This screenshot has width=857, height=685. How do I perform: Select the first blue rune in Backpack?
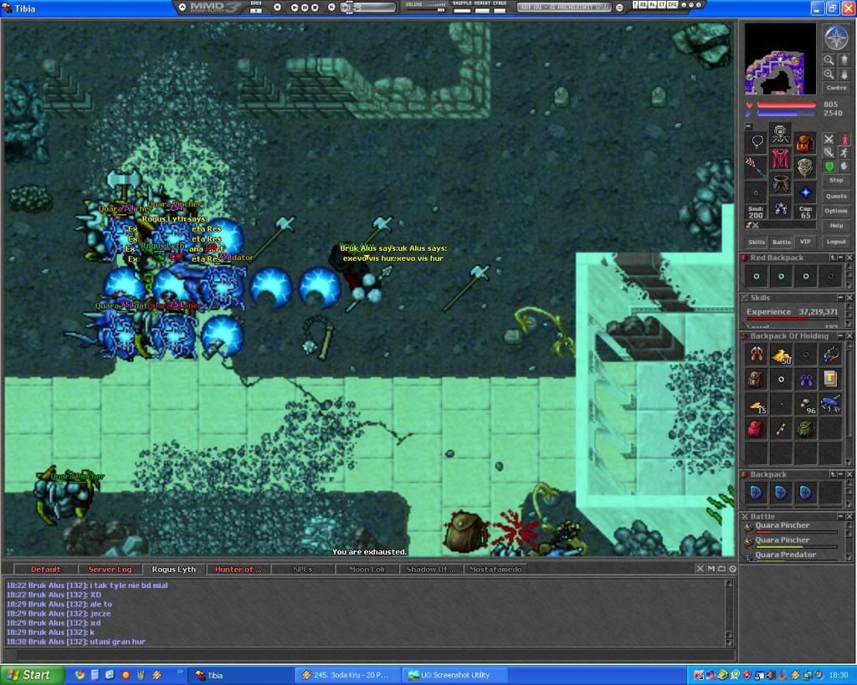757,493
